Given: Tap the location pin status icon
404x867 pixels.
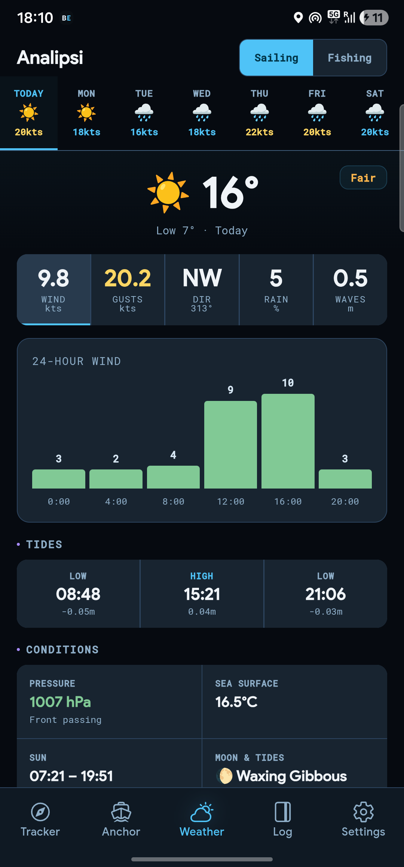Looking at the screenshot, I should coord(298,18).
